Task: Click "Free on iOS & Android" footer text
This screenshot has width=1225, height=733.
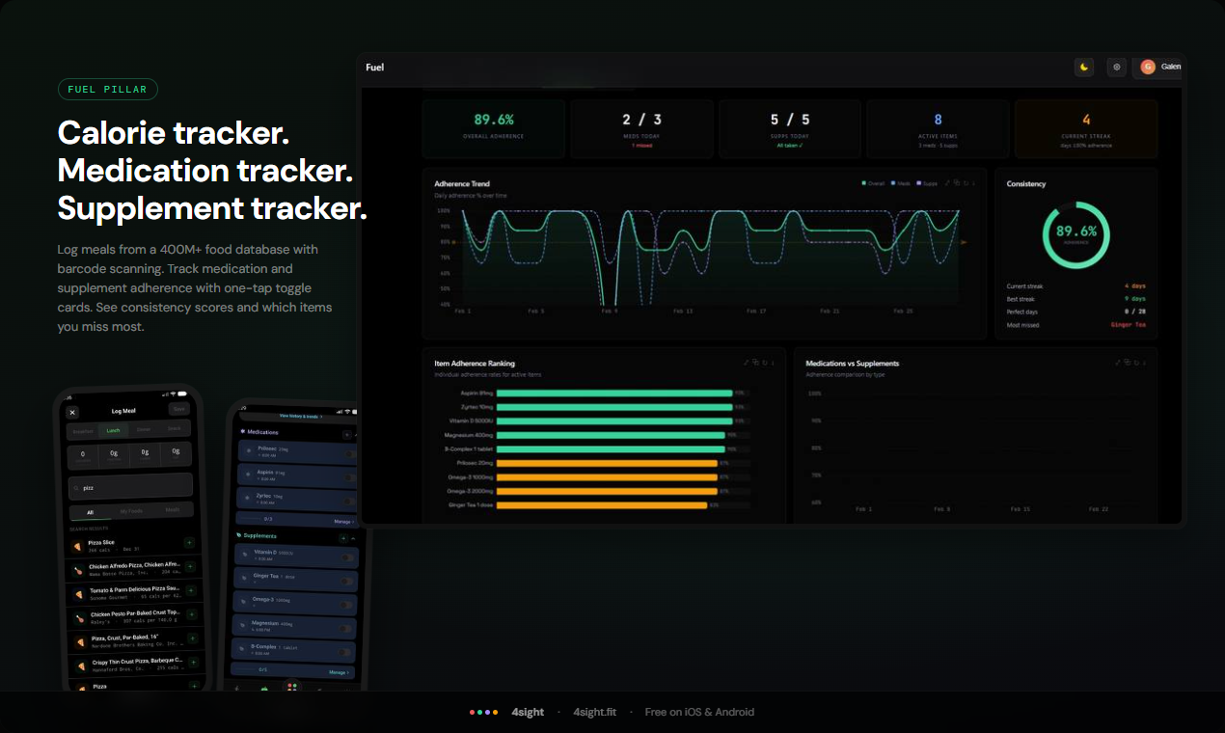Action: coord(699,712)
